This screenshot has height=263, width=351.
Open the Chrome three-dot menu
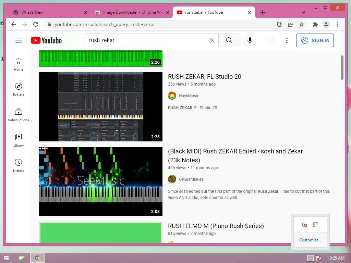(337, 24)
